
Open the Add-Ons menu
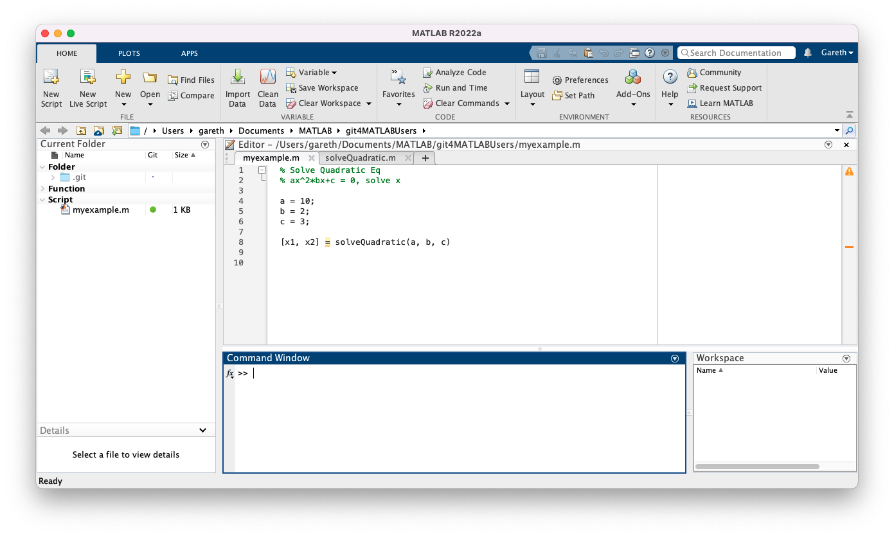(633, 88)
